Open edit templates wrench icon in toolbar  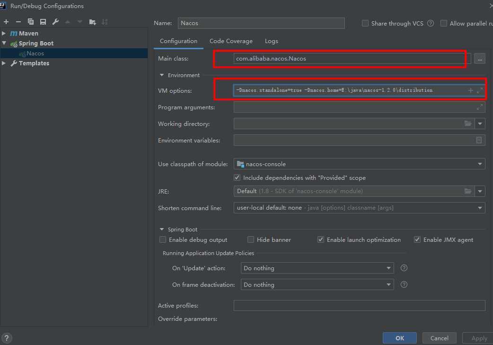(55, 22)
